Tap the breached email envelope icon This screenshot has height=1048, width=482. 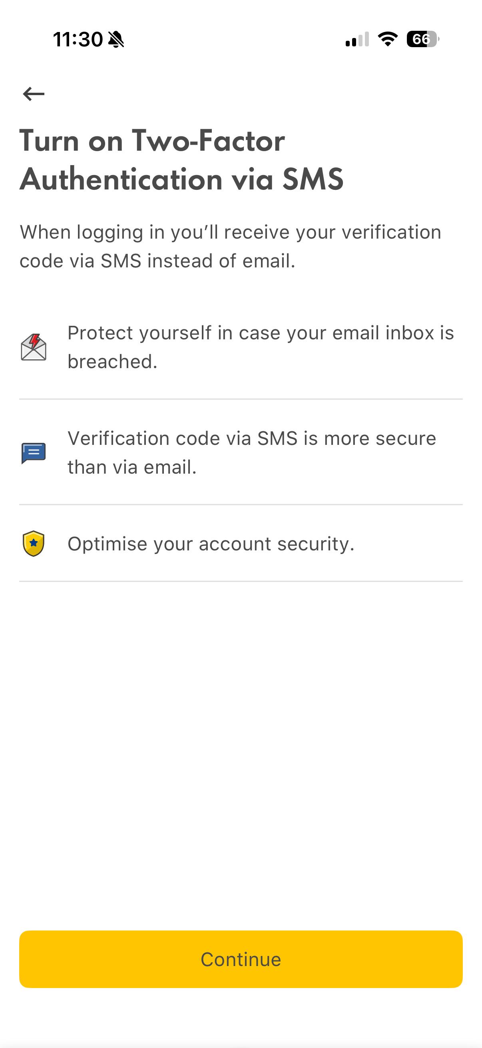pyautogui.click(x=33, y=347)
